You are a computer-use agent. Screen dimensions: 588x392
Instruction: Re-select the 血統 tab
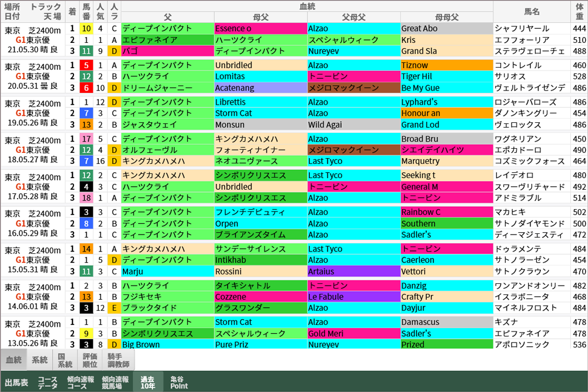pos(14,359)
